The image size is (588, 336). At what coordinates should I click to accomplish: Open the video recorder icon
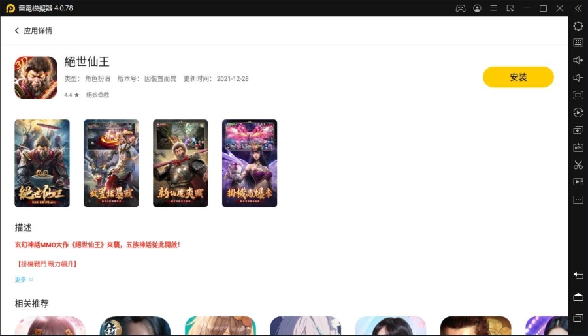tap(578, 182)
